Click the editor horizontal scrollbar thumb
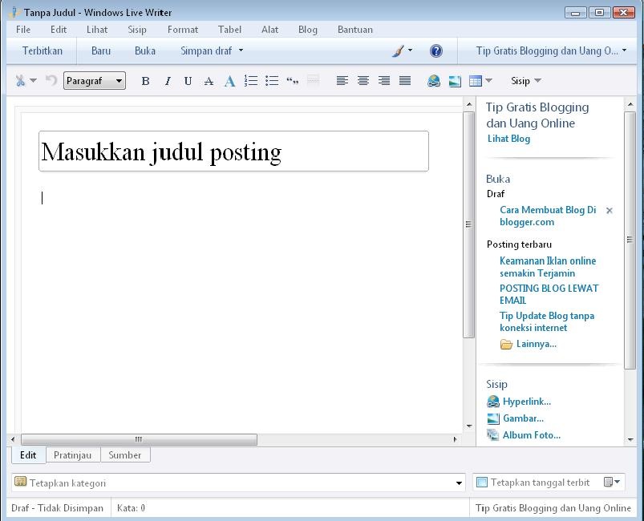 click(140, 439)
